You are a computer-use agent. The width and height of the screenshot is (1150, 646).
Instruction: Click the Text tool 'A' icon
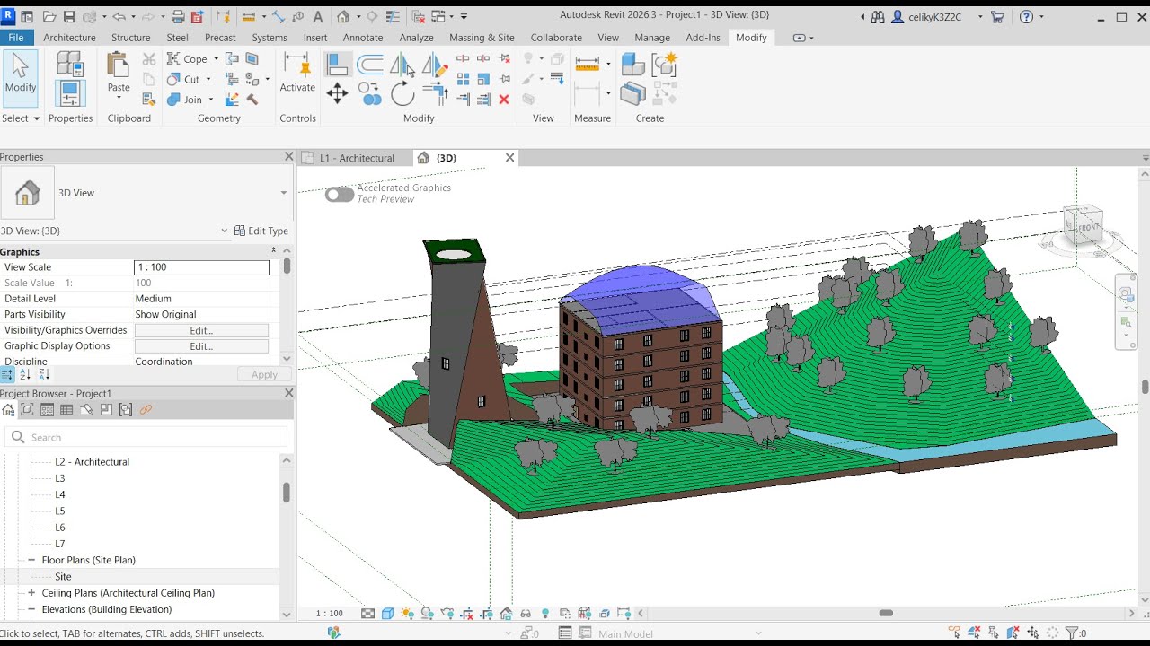(x=318, y=16)
